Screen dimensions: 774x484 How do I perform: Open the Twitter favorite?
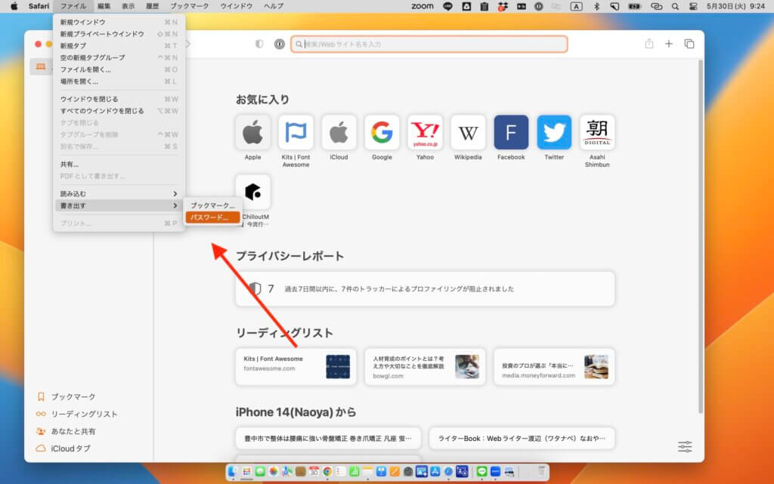click(x=554, y=132)
